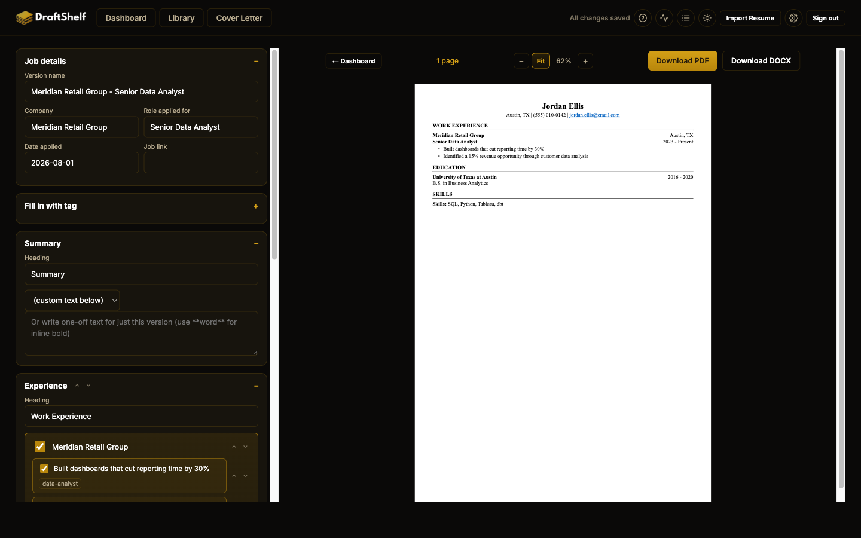
Task: Download the resume as DOCX
Action: click(x=761, y=60)
